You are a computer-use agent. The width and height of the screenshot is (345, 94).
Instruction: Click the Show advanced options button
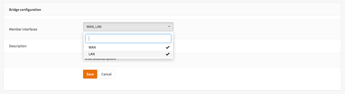click(x=100, y=59)
